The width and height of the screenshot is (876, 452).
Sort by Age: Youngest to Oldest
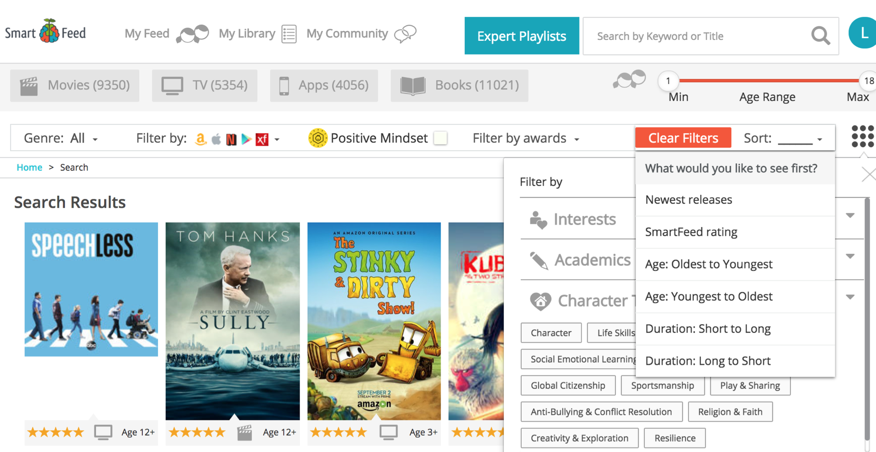pos(735,297)
